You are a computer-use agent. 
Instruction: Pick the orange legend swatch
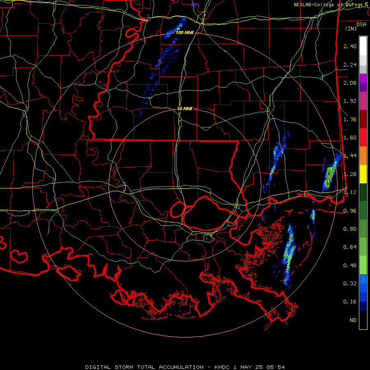pos(363,155)
